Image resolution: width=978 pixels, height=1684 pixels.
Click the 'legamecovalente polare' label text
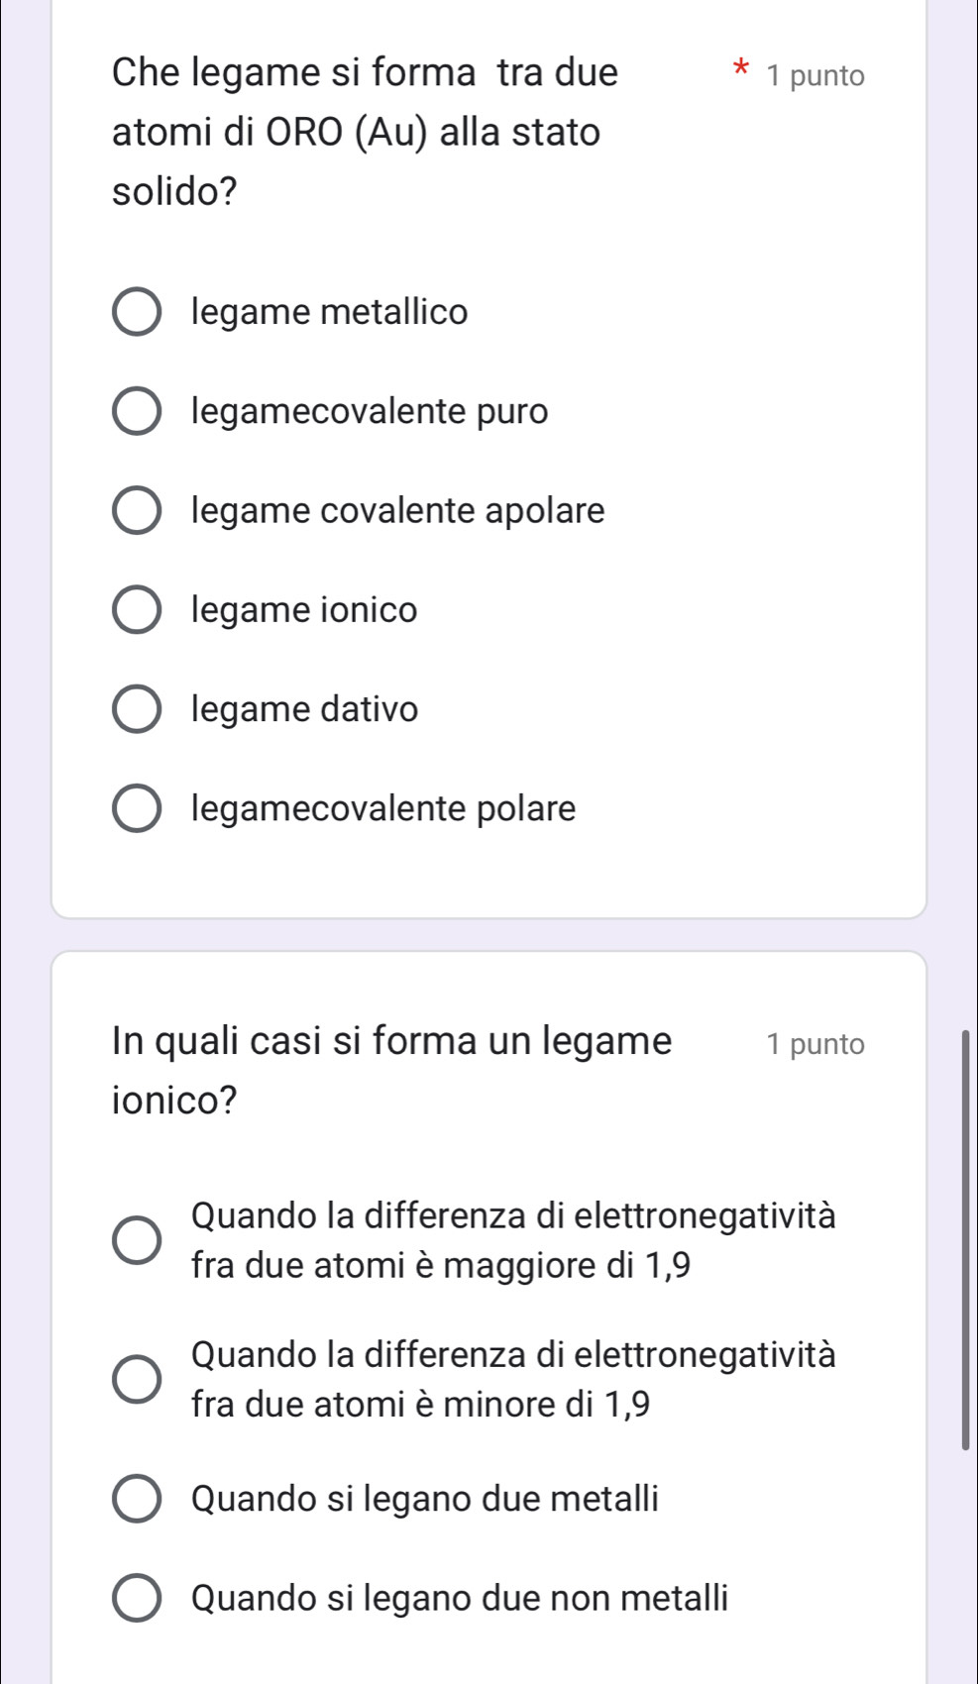383,808
